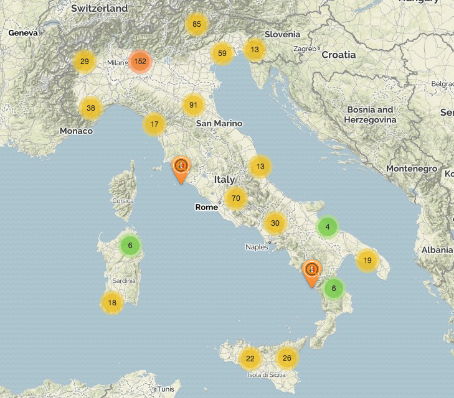Viewport: 454px width, 398px height.
Task: Click the Naples city label
Action: [257, 247]
